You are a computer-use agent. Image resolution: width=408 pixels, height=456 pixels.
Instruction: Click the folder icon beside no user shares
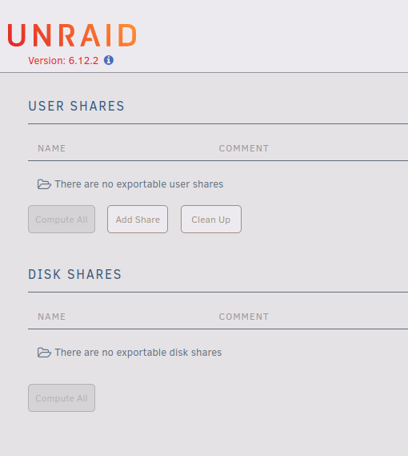(44, 184)
